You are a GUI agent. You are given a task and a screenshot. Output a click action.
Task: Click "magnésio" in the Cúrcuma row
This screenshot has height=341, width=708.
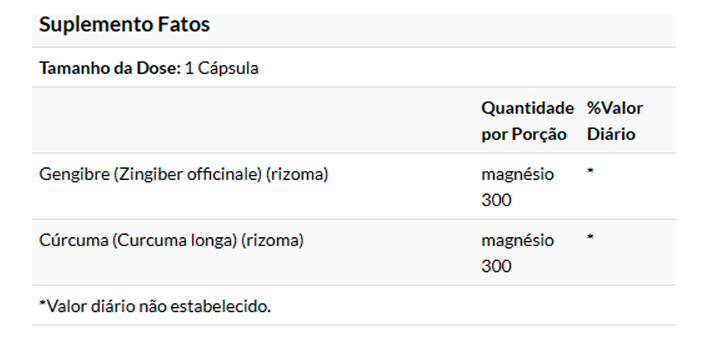point(517,240)
